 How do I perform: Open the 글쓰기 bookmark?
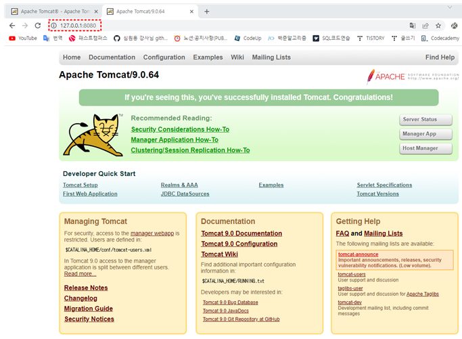pyautogui.click(x=403, y=39)
